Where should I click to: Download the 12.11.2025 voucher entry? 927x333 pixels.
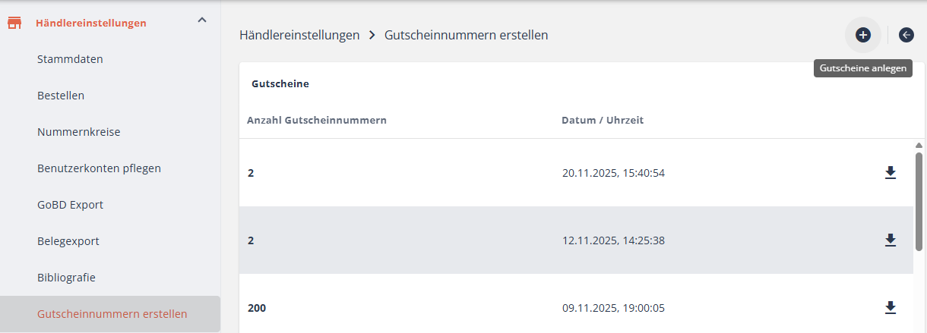(891, 240)
